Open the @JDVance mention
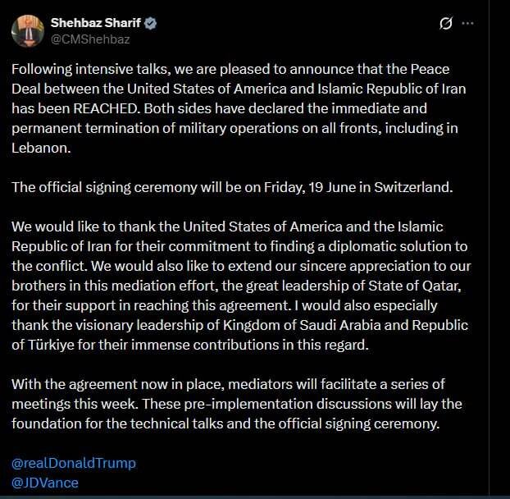 pos(45,483)
